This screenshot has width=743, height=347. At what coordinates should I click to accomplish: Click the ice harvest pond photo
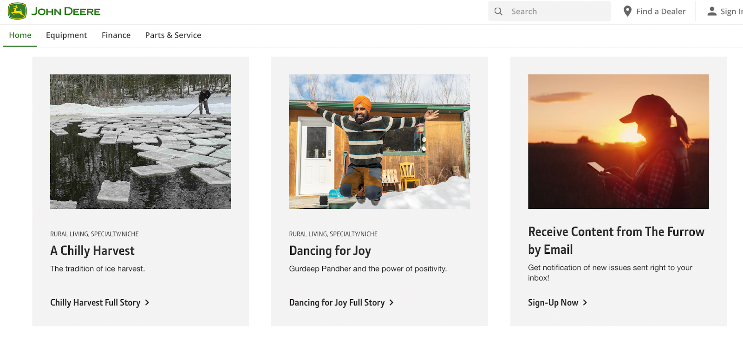click(x=140, y=141)
